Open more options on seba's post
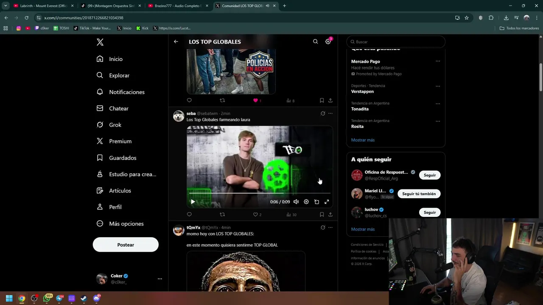The image size is (543, 305). 330,114
